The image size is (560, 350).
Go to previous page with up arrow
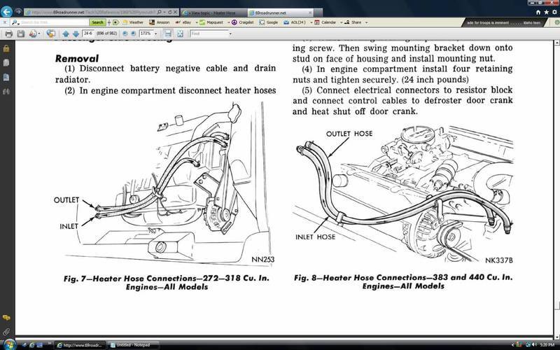coord(66,34)
